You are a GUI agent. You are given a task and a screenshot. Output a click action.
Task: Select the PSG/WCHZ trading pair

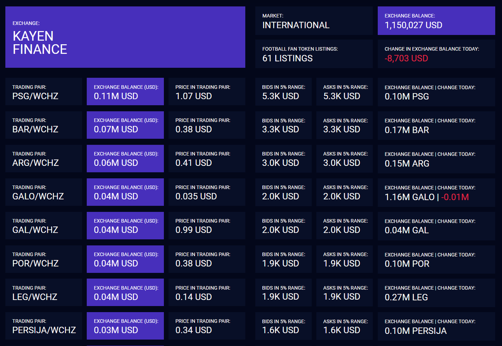coord(44,92)
